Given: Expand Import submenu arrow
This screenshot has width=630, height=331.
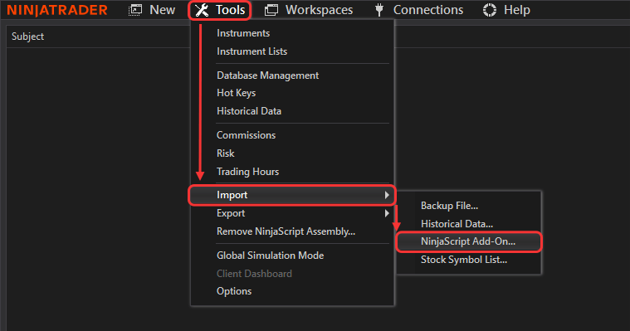Looking at the screenshot, I should pyautogui.click(x=387, y=195).
